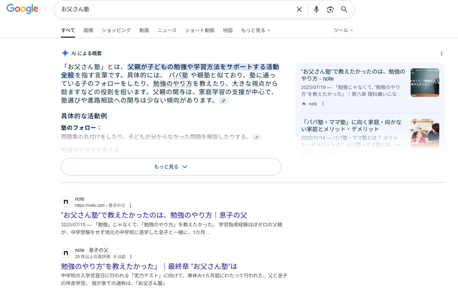The width and height of the screenshot is (458, 293).
Task: Expand AI overview with もっと見る button
Action: click(x=171, y=167)
